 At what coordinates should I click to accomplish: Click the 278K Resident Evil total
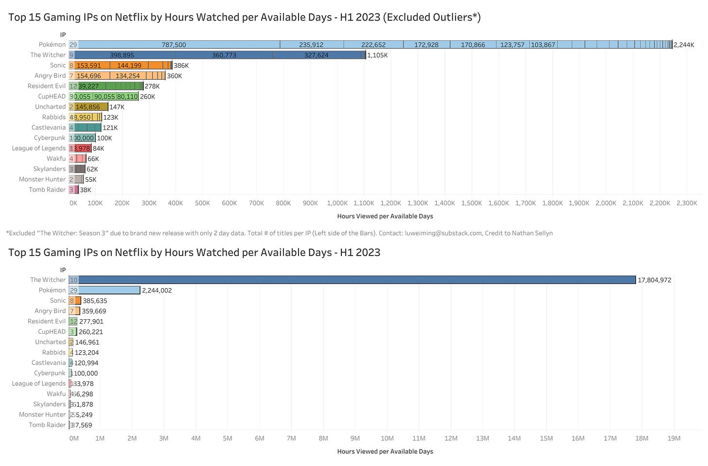pyautogui.click(x=152, y=86)
